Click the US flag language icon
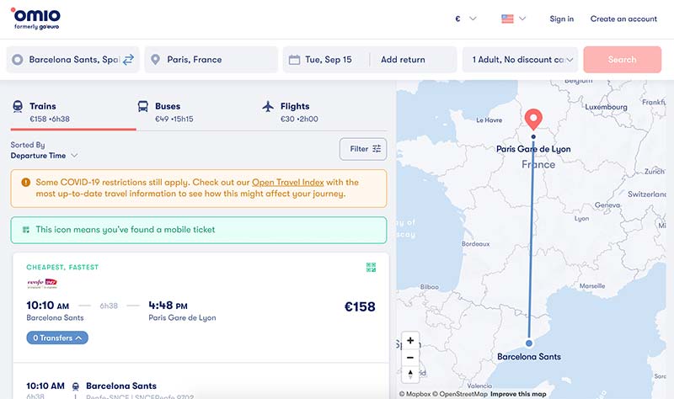674x399 pixels. pyautogui.click(x=507, y=19)
